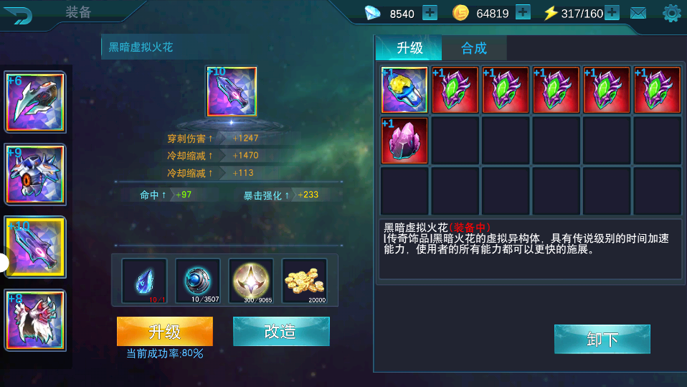Tap the blue shard 10/1 material slot
This screenshot has width=687, height=387.
[x=145, y=281]
